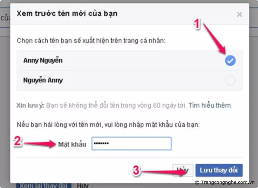Choose the Nguyễn Anny radio option
The height and width of the screenshot is (188, 258).
[x=230, y=80]
